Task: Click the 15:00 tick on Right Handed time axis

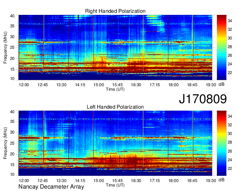Action: tap(99, 85)
